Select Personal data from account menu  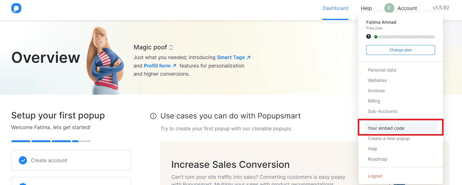(382, 70)
